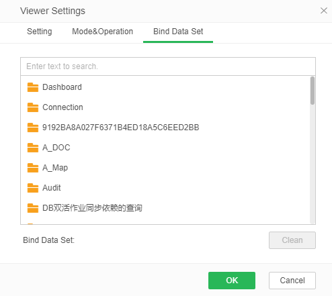
Task: Click the Dashboard folder icon
Action: tap(33, 87)
